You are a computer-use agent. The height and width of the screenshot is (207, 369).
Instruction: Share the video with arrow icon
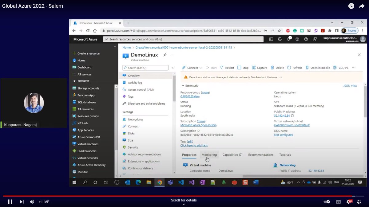tap(362, 6)
